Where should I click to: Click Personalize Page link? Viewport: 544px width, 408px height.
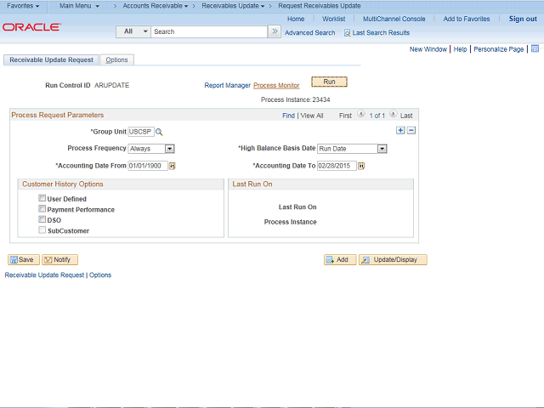[499, 49]
